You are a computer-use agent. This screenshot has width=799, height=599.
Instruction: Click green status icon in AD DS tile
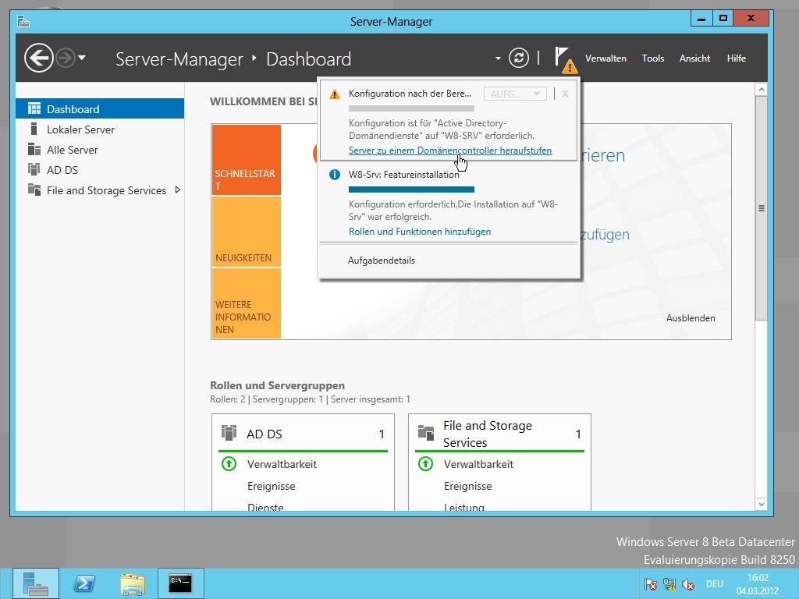(x=229, y=463)
